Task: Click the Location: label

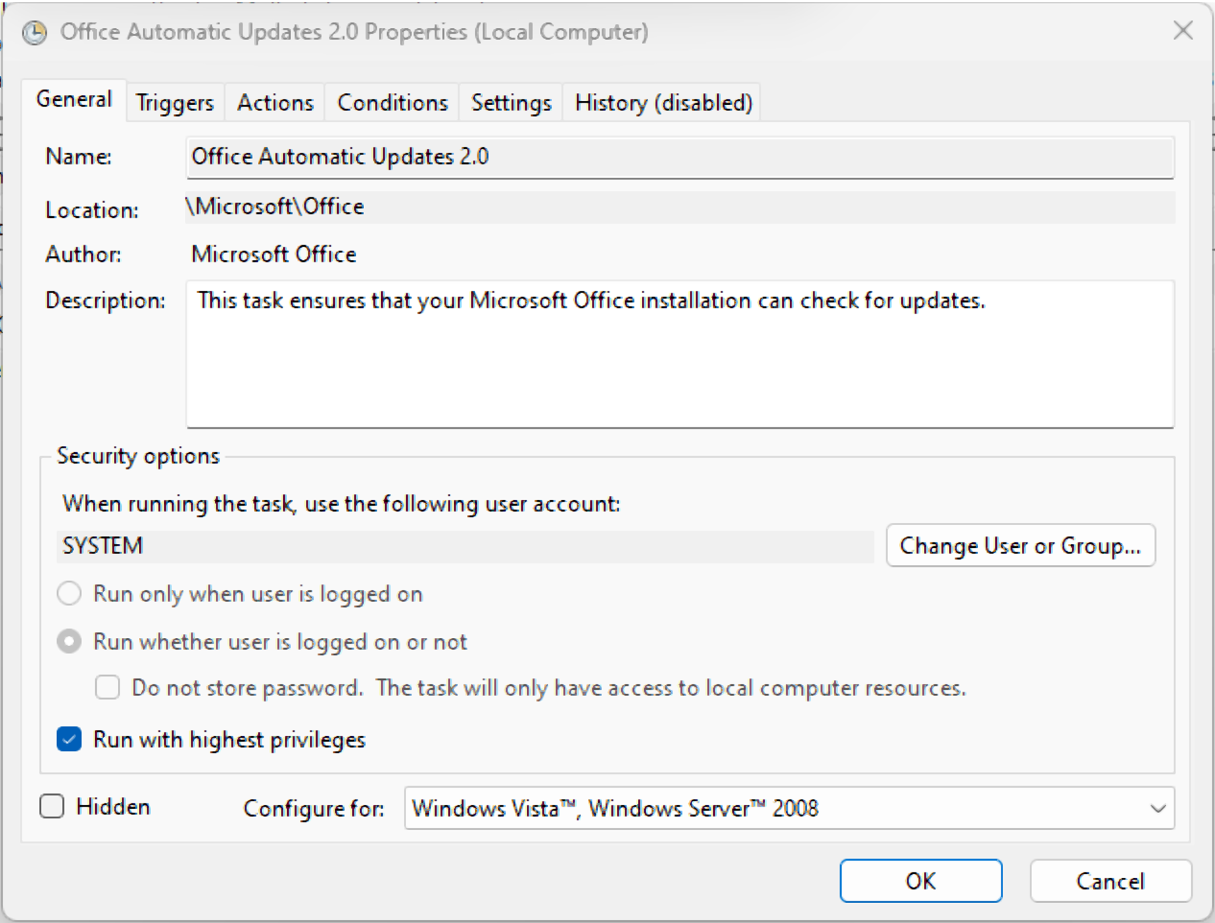Action: (x=92, y=210)
